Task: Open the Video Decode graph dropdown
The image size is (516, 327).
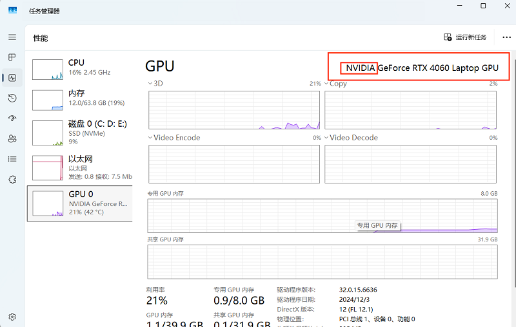Action: 326,138
